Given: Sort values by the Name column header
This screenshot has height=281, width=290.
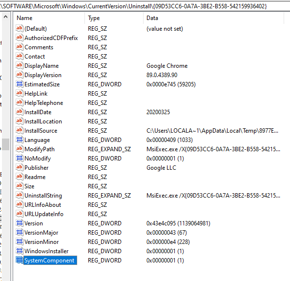Looking at the screenshot, I should 49,18.
